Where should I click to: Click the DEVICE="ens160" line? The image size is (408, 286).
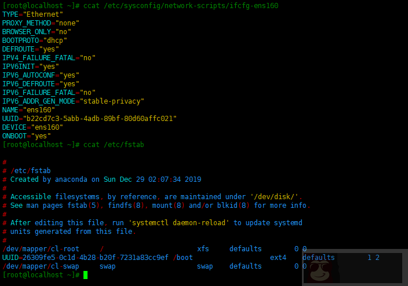(33, 127)
